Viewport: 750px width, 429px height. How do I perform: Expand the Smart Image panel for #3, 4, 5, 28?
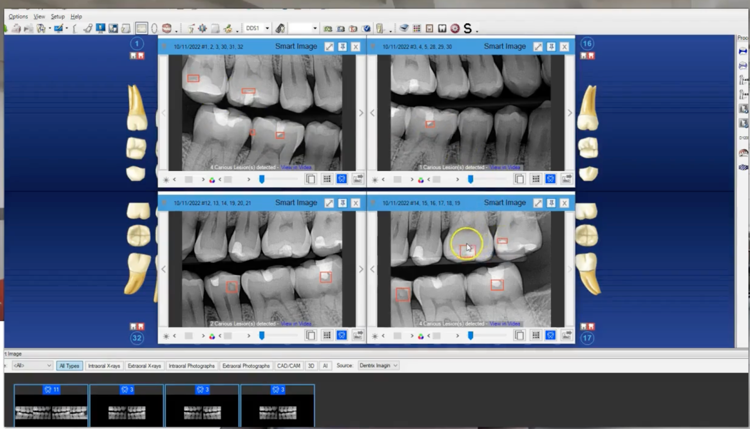(538, 46)
